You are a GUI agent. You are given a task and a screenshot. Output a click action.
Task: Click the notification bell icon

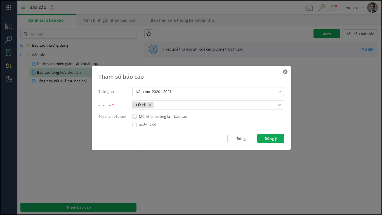(333, 8)
